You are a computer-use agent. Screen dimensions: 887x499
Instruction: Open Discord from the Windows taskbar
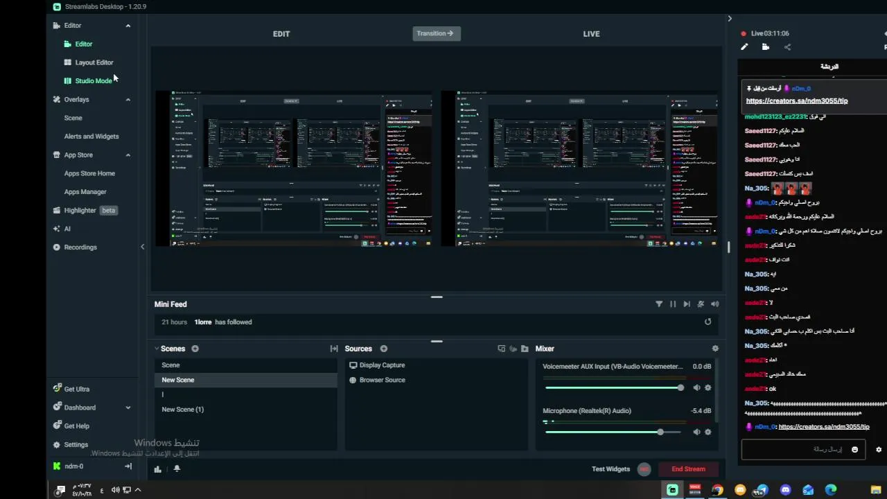point(785,490)
